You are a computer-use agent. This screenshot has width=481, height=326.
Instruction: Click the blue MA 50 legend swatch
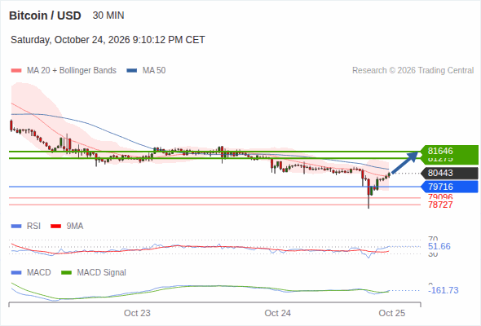click(132, 71)
